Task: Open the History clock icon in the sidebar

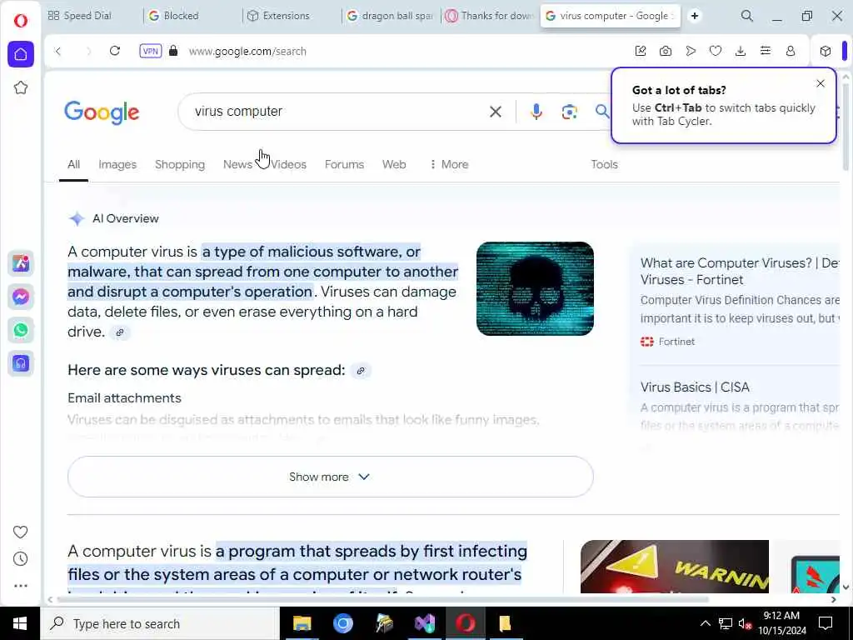Action: click(20, 559)
